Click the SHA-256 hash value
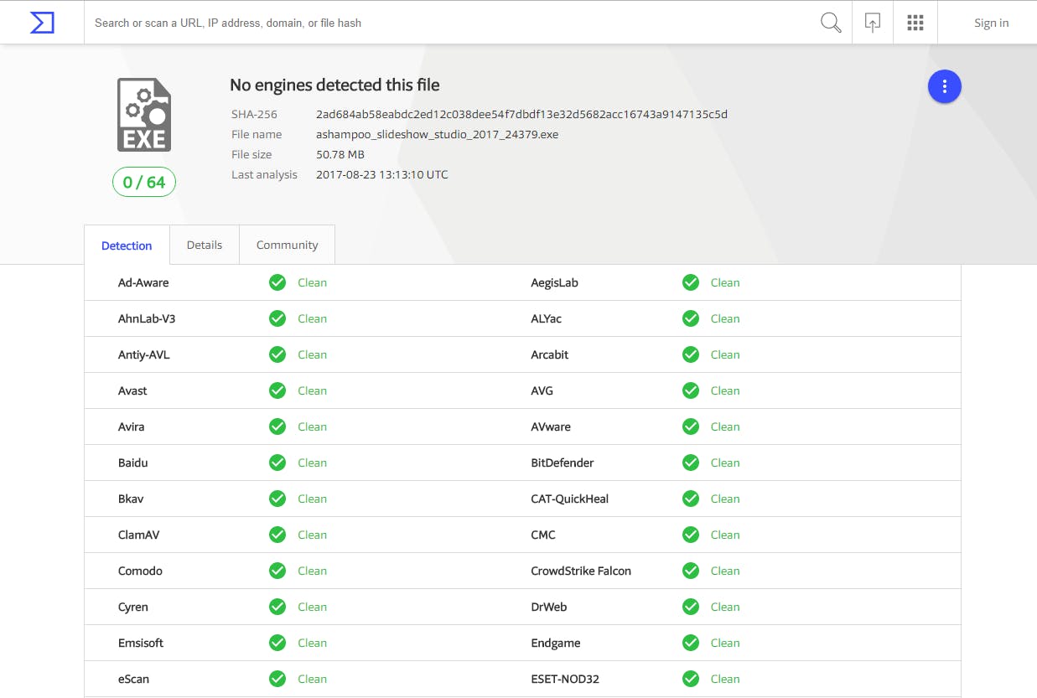Screen dimensions: 1037x698 [x=521, y=114]
